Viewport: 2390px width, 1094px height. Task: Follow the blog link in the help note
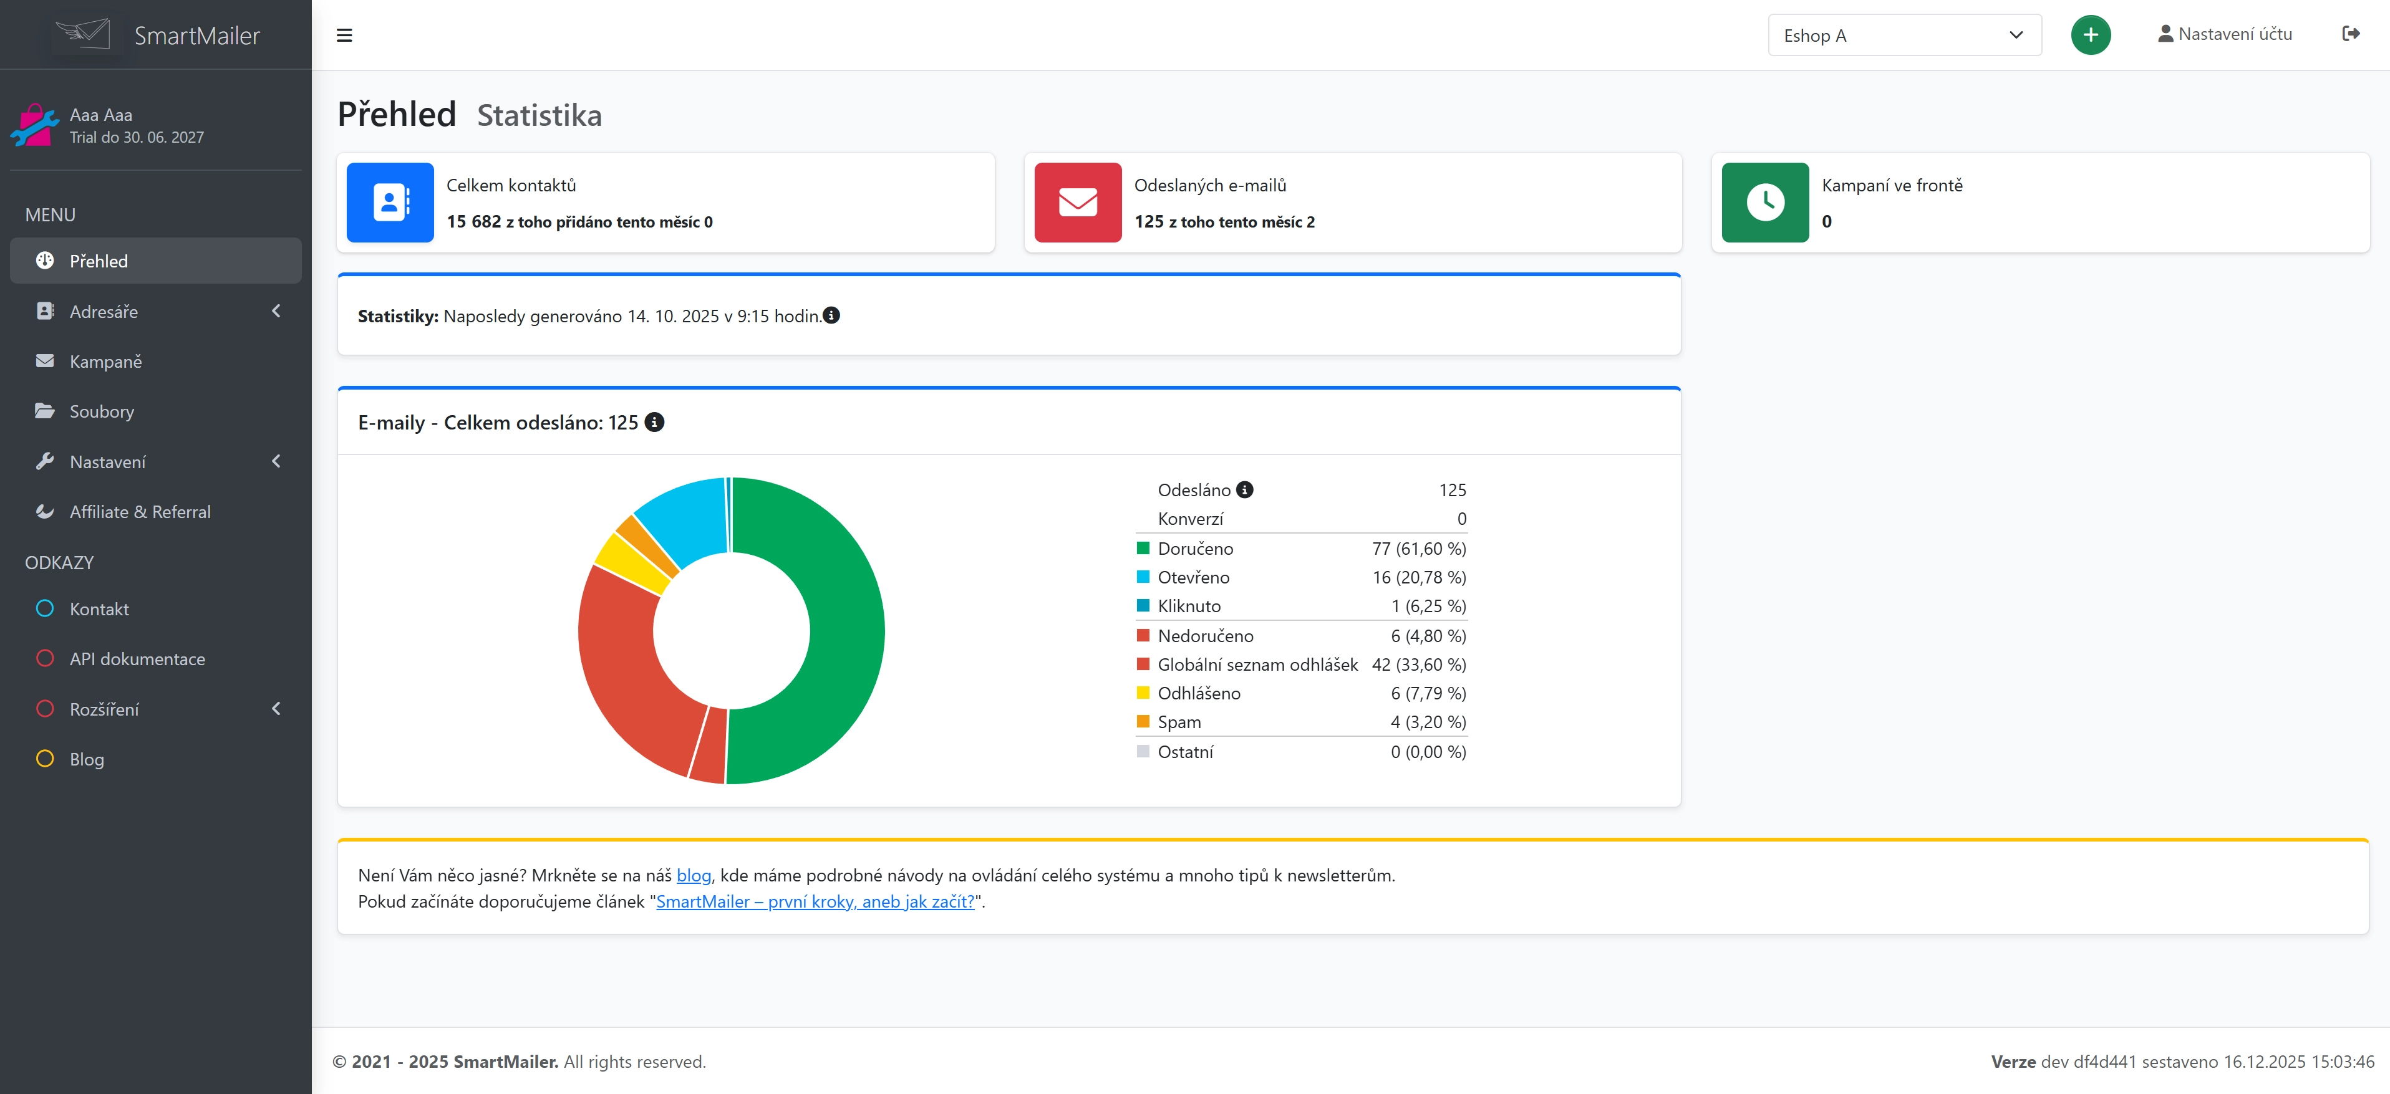693,875
